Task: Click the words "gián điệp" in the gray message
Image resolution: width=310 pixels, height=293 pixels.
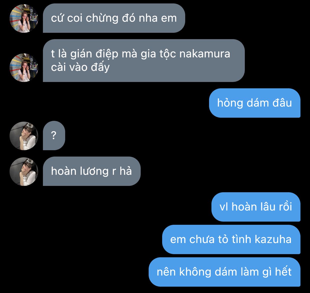Action: [94, 54]
